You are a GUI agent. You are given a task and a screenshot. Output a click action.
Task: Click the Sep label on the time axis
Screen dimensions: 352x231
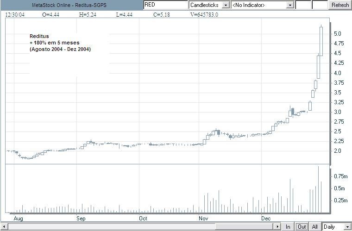[x=81, y=219]
